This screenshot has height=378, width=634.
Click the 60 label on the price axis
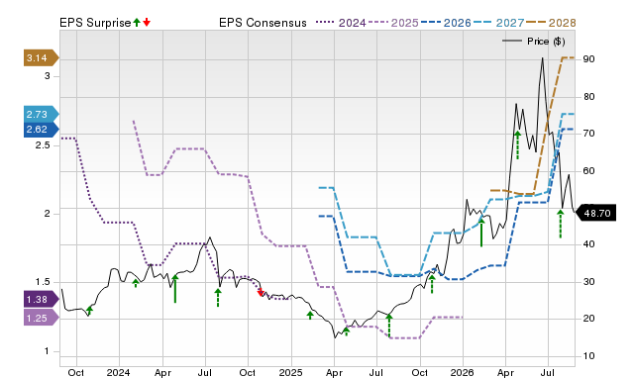[x=588, y=171]
